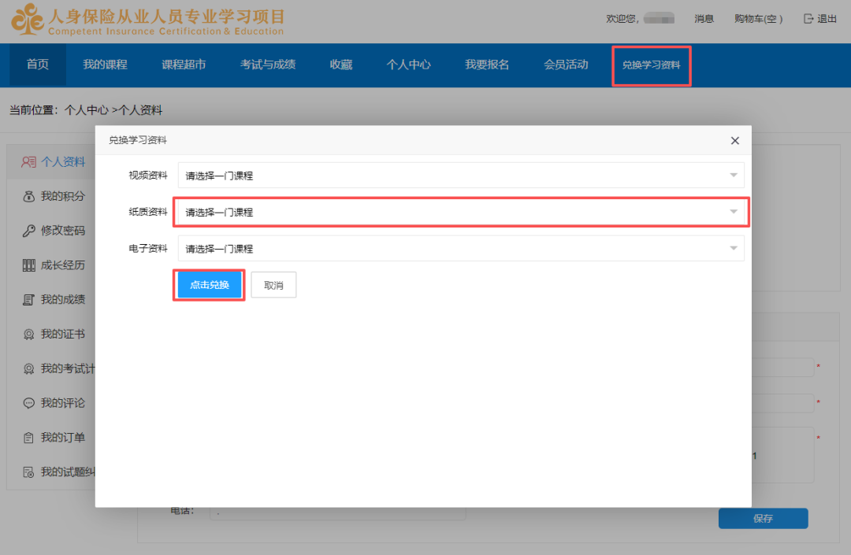
Task: Click the 点击兑换 button
Action: coord(209,285)
